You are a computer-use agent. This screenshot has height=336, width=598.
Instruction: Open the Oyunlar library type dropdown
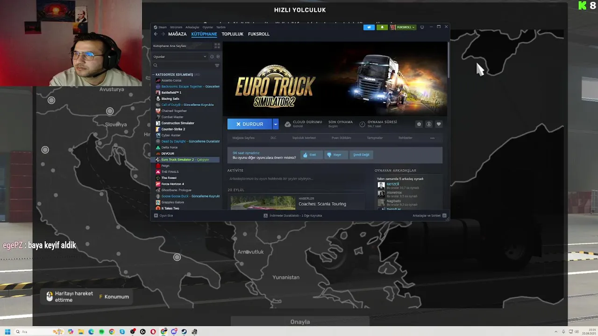[180, 56]
